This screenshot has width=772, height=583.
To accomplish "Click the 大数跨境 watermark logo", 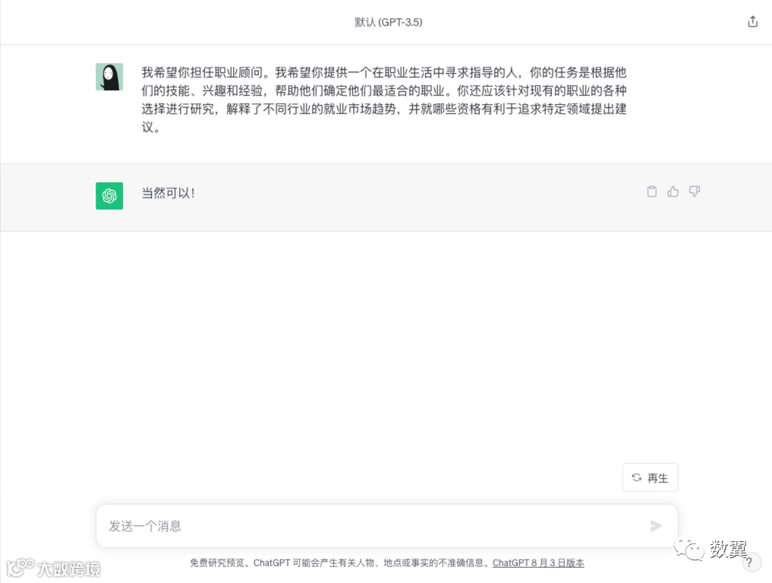I will coord(53,569).
